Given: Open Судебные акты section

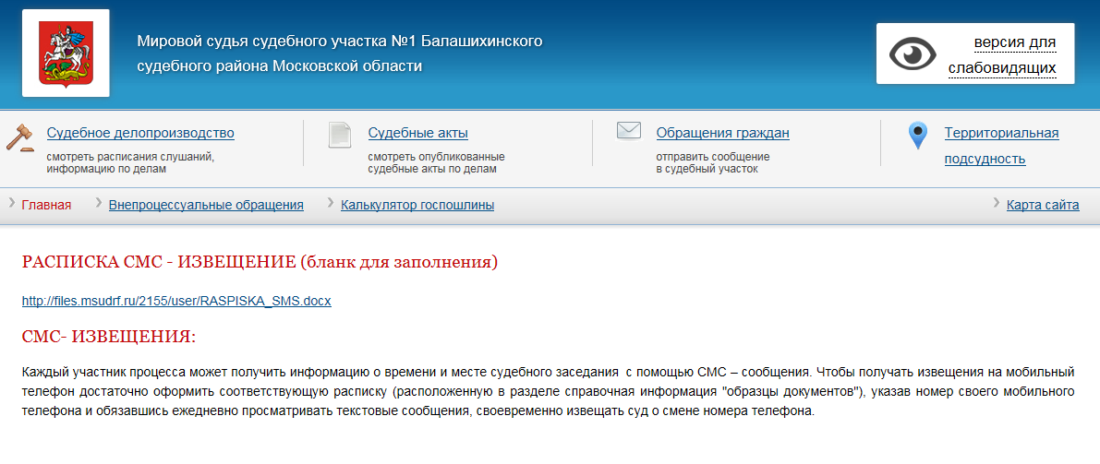Looking at the screenshot, I should point(418,133).
